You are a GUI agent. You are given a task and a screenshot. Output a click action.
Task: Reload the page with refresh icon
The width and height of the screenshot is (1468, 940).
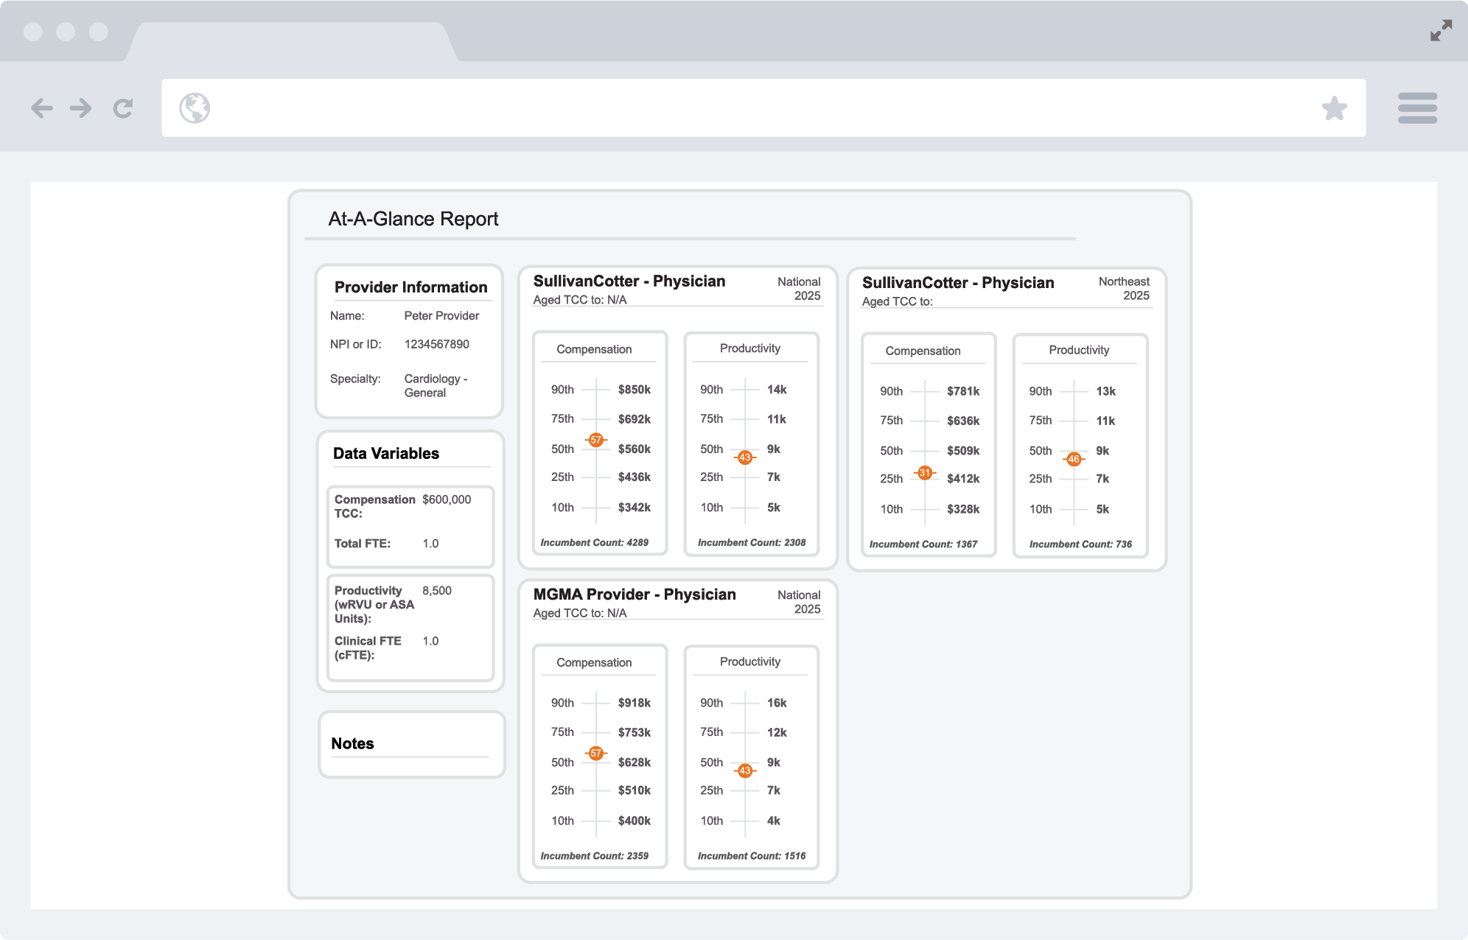[123, 108]
